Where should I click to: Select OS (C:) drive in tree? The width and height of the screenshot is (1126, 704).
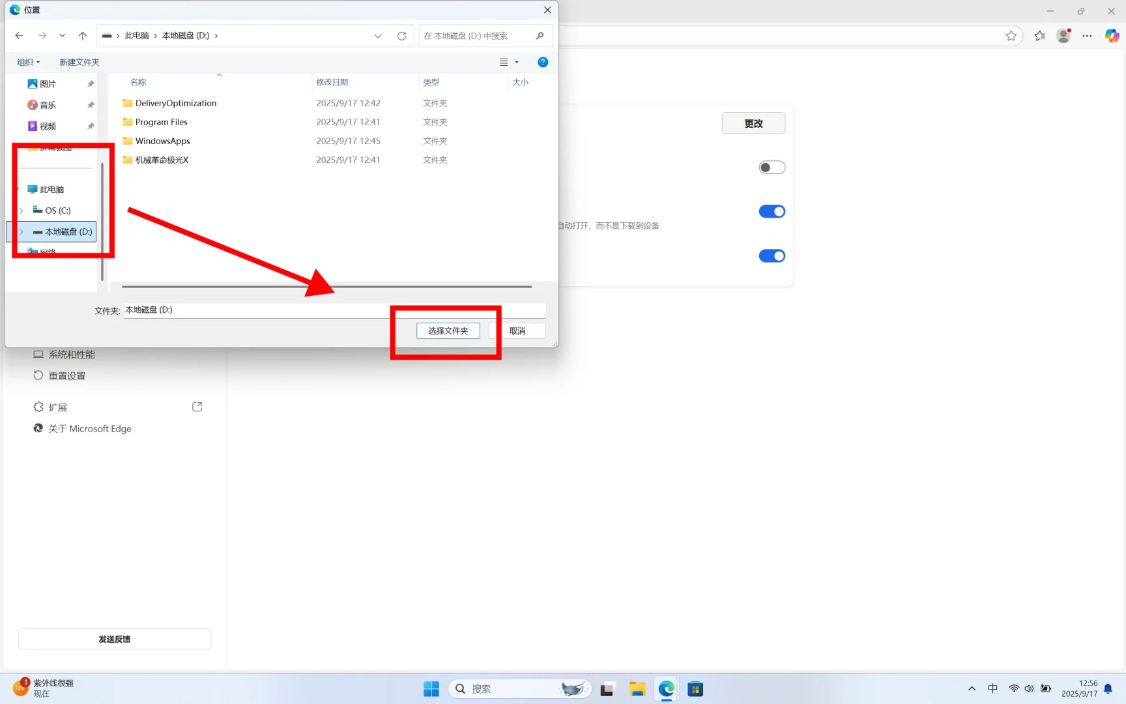point(57,211)
